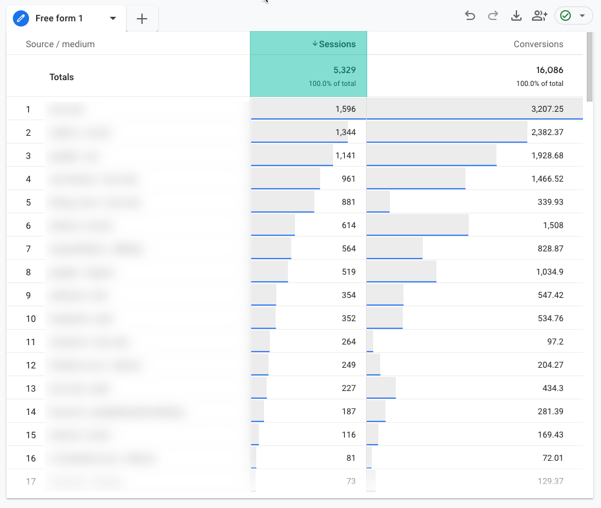Select the Free form 1 tab
The image size is (601, 508).
59,18
